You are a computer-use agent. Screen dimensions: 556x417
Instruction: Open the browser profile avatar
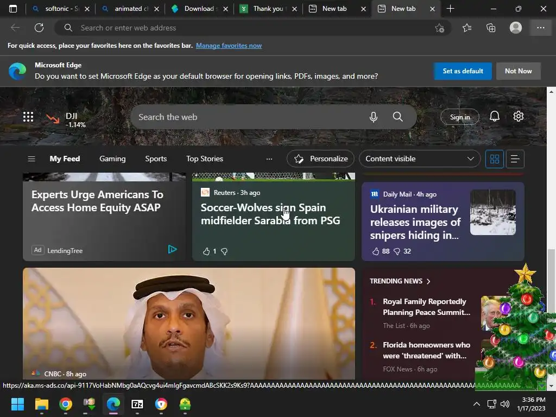516,28
